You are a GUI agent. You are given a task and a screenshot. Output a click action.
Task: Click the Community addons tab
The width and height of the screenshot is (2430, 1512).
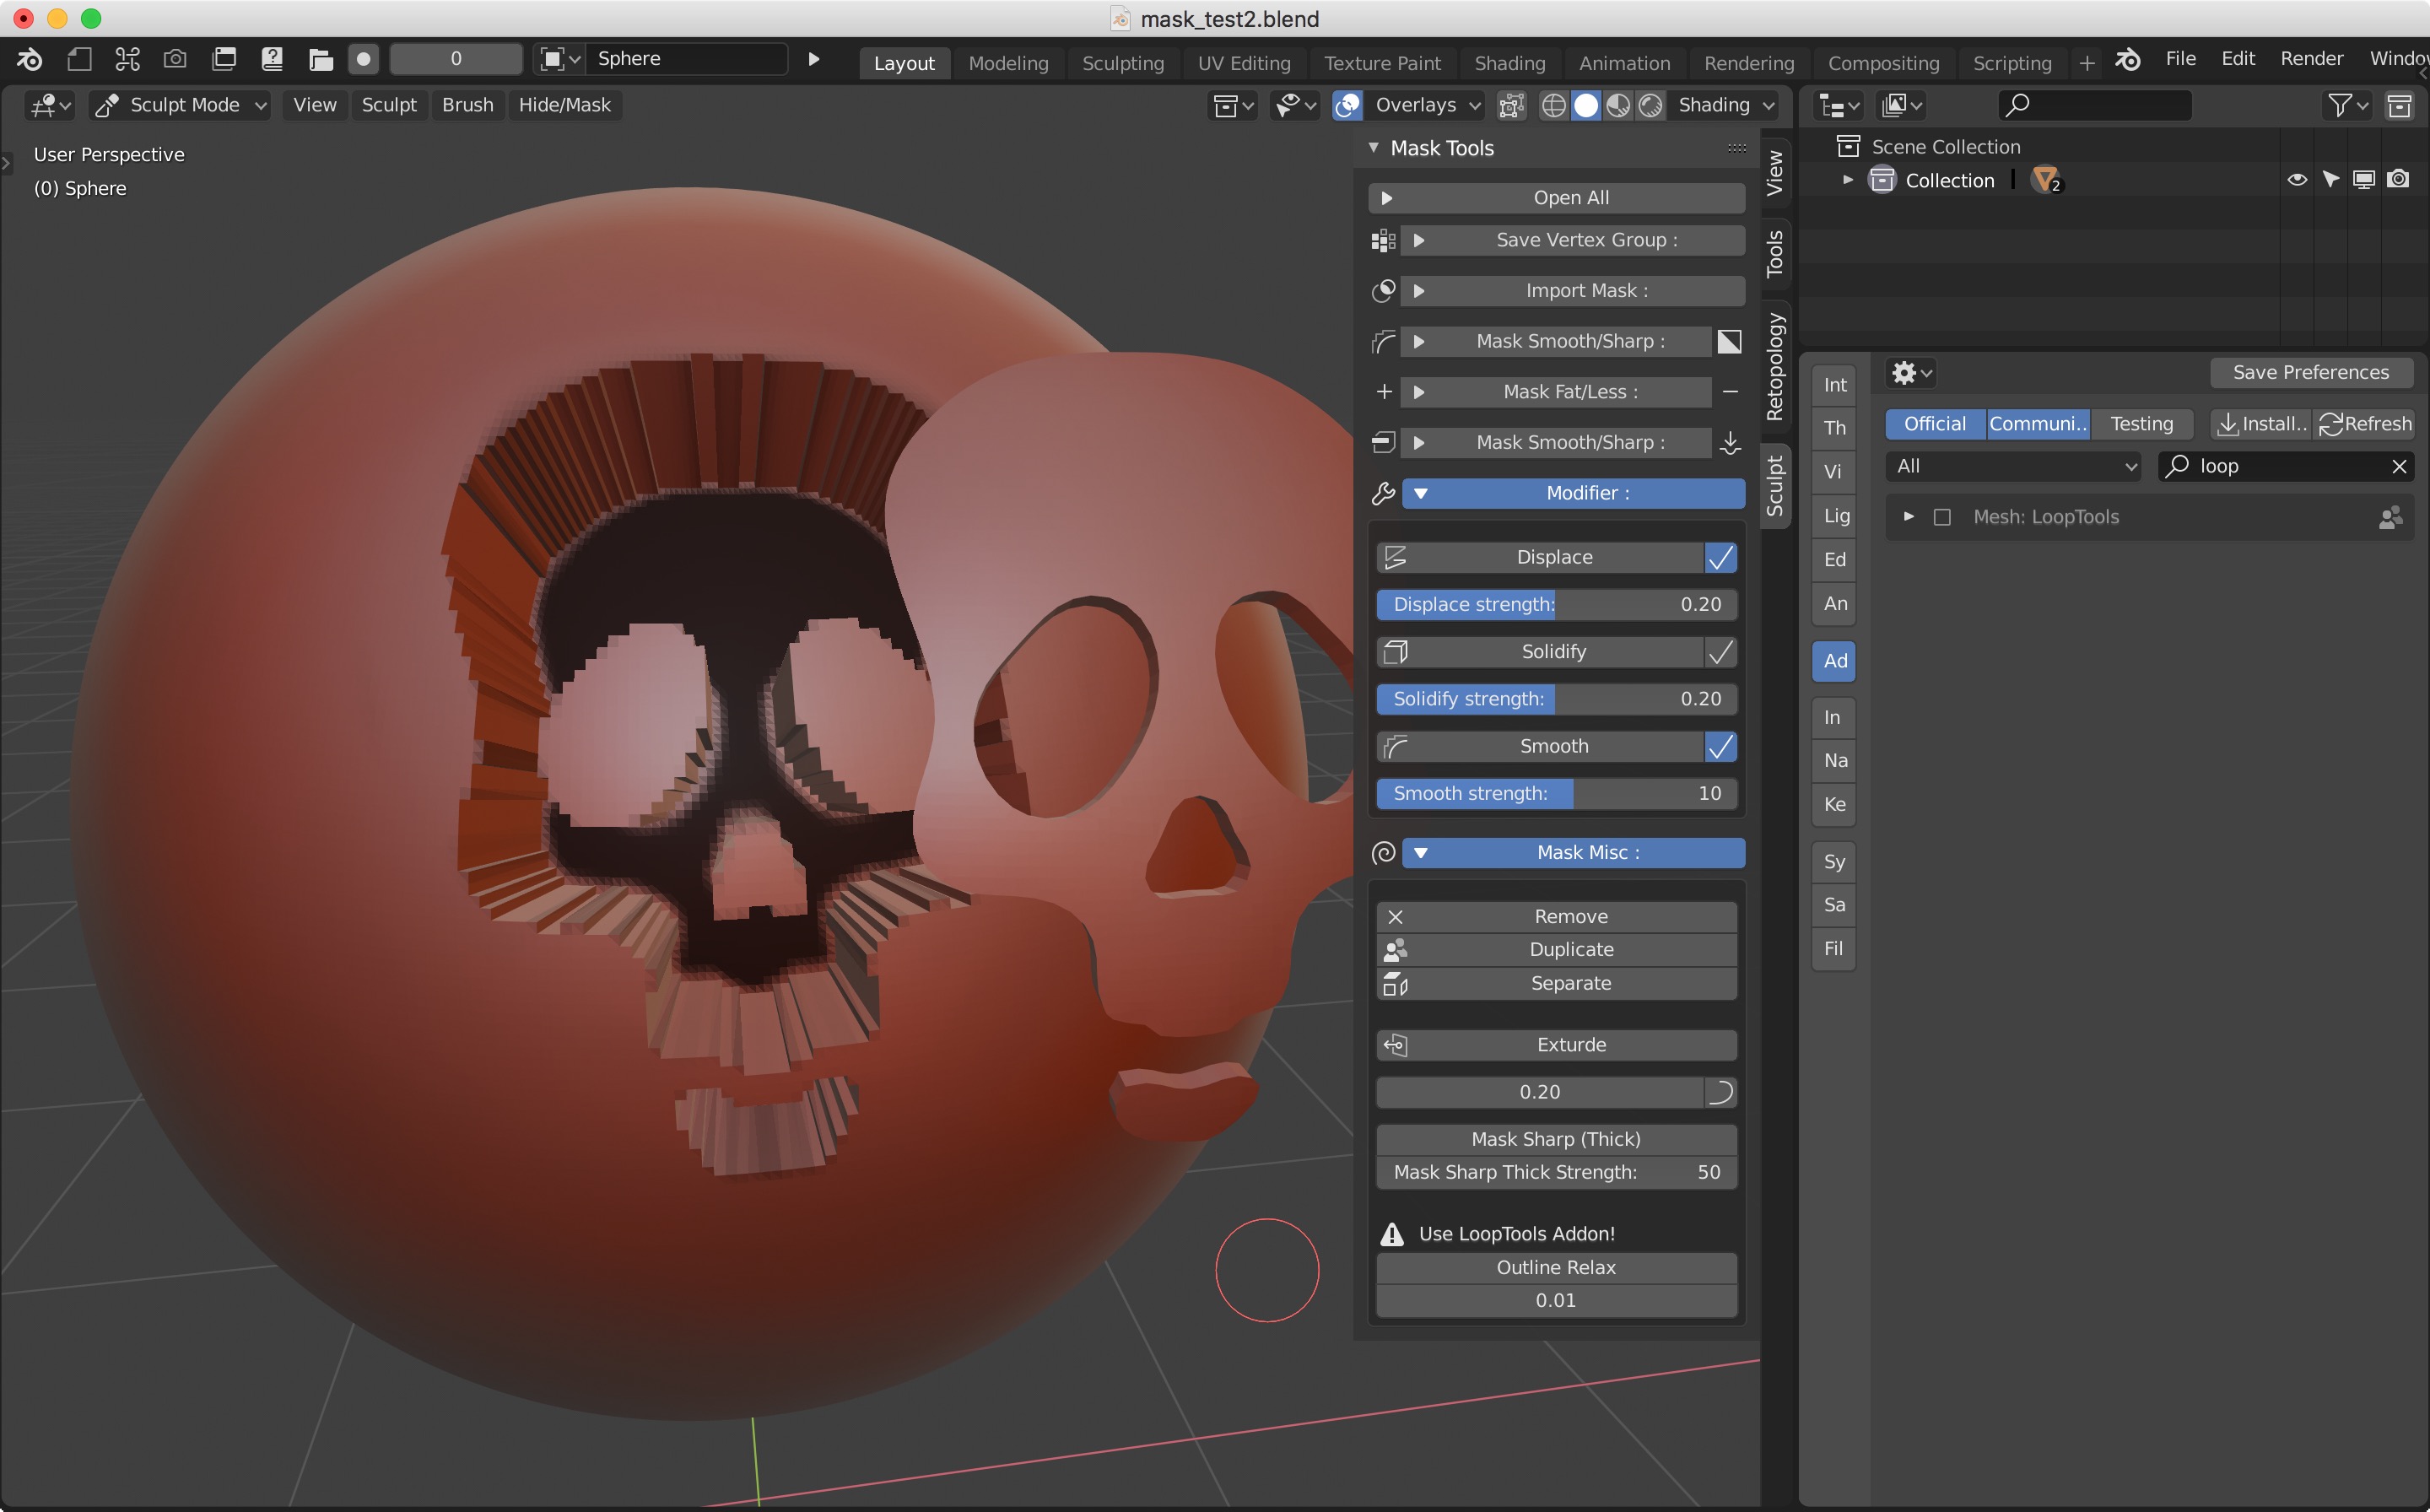[2034, 424]
